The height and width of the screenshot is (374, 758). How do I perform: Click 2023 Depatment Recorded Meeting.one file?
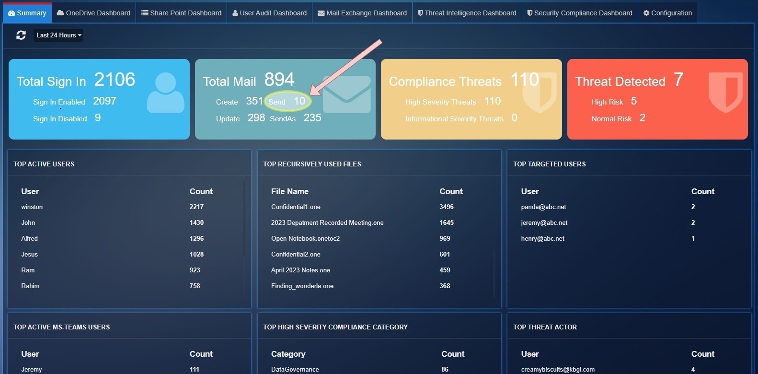[x=327, y=223]
